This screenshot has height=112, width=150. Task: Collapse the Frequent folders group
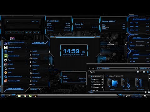107,76
